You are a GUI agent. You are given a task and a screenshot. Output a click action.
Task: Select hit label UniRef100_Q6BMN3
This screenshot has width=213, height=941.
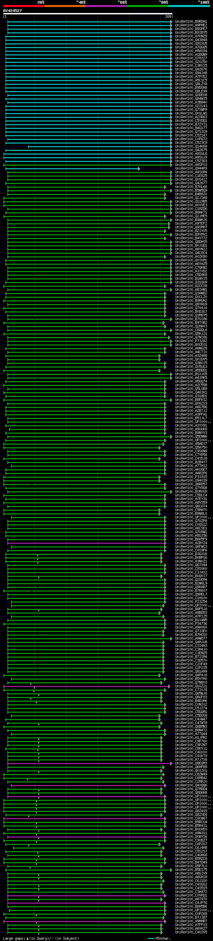(191, 727)
